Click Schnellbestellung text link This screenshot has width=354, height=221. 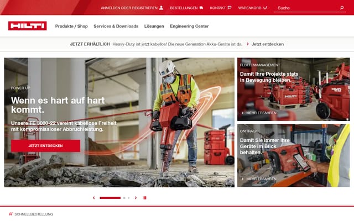[x=34, y=214]
